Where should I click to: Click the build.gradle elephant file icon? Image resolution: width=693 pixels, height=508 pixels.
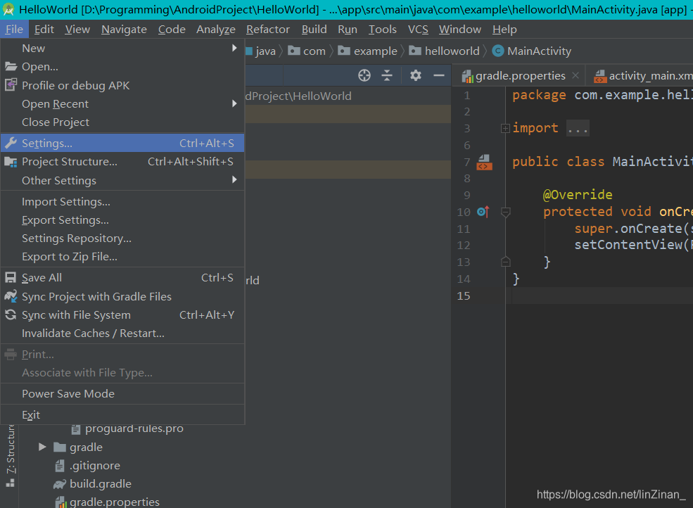coord(60,484)
